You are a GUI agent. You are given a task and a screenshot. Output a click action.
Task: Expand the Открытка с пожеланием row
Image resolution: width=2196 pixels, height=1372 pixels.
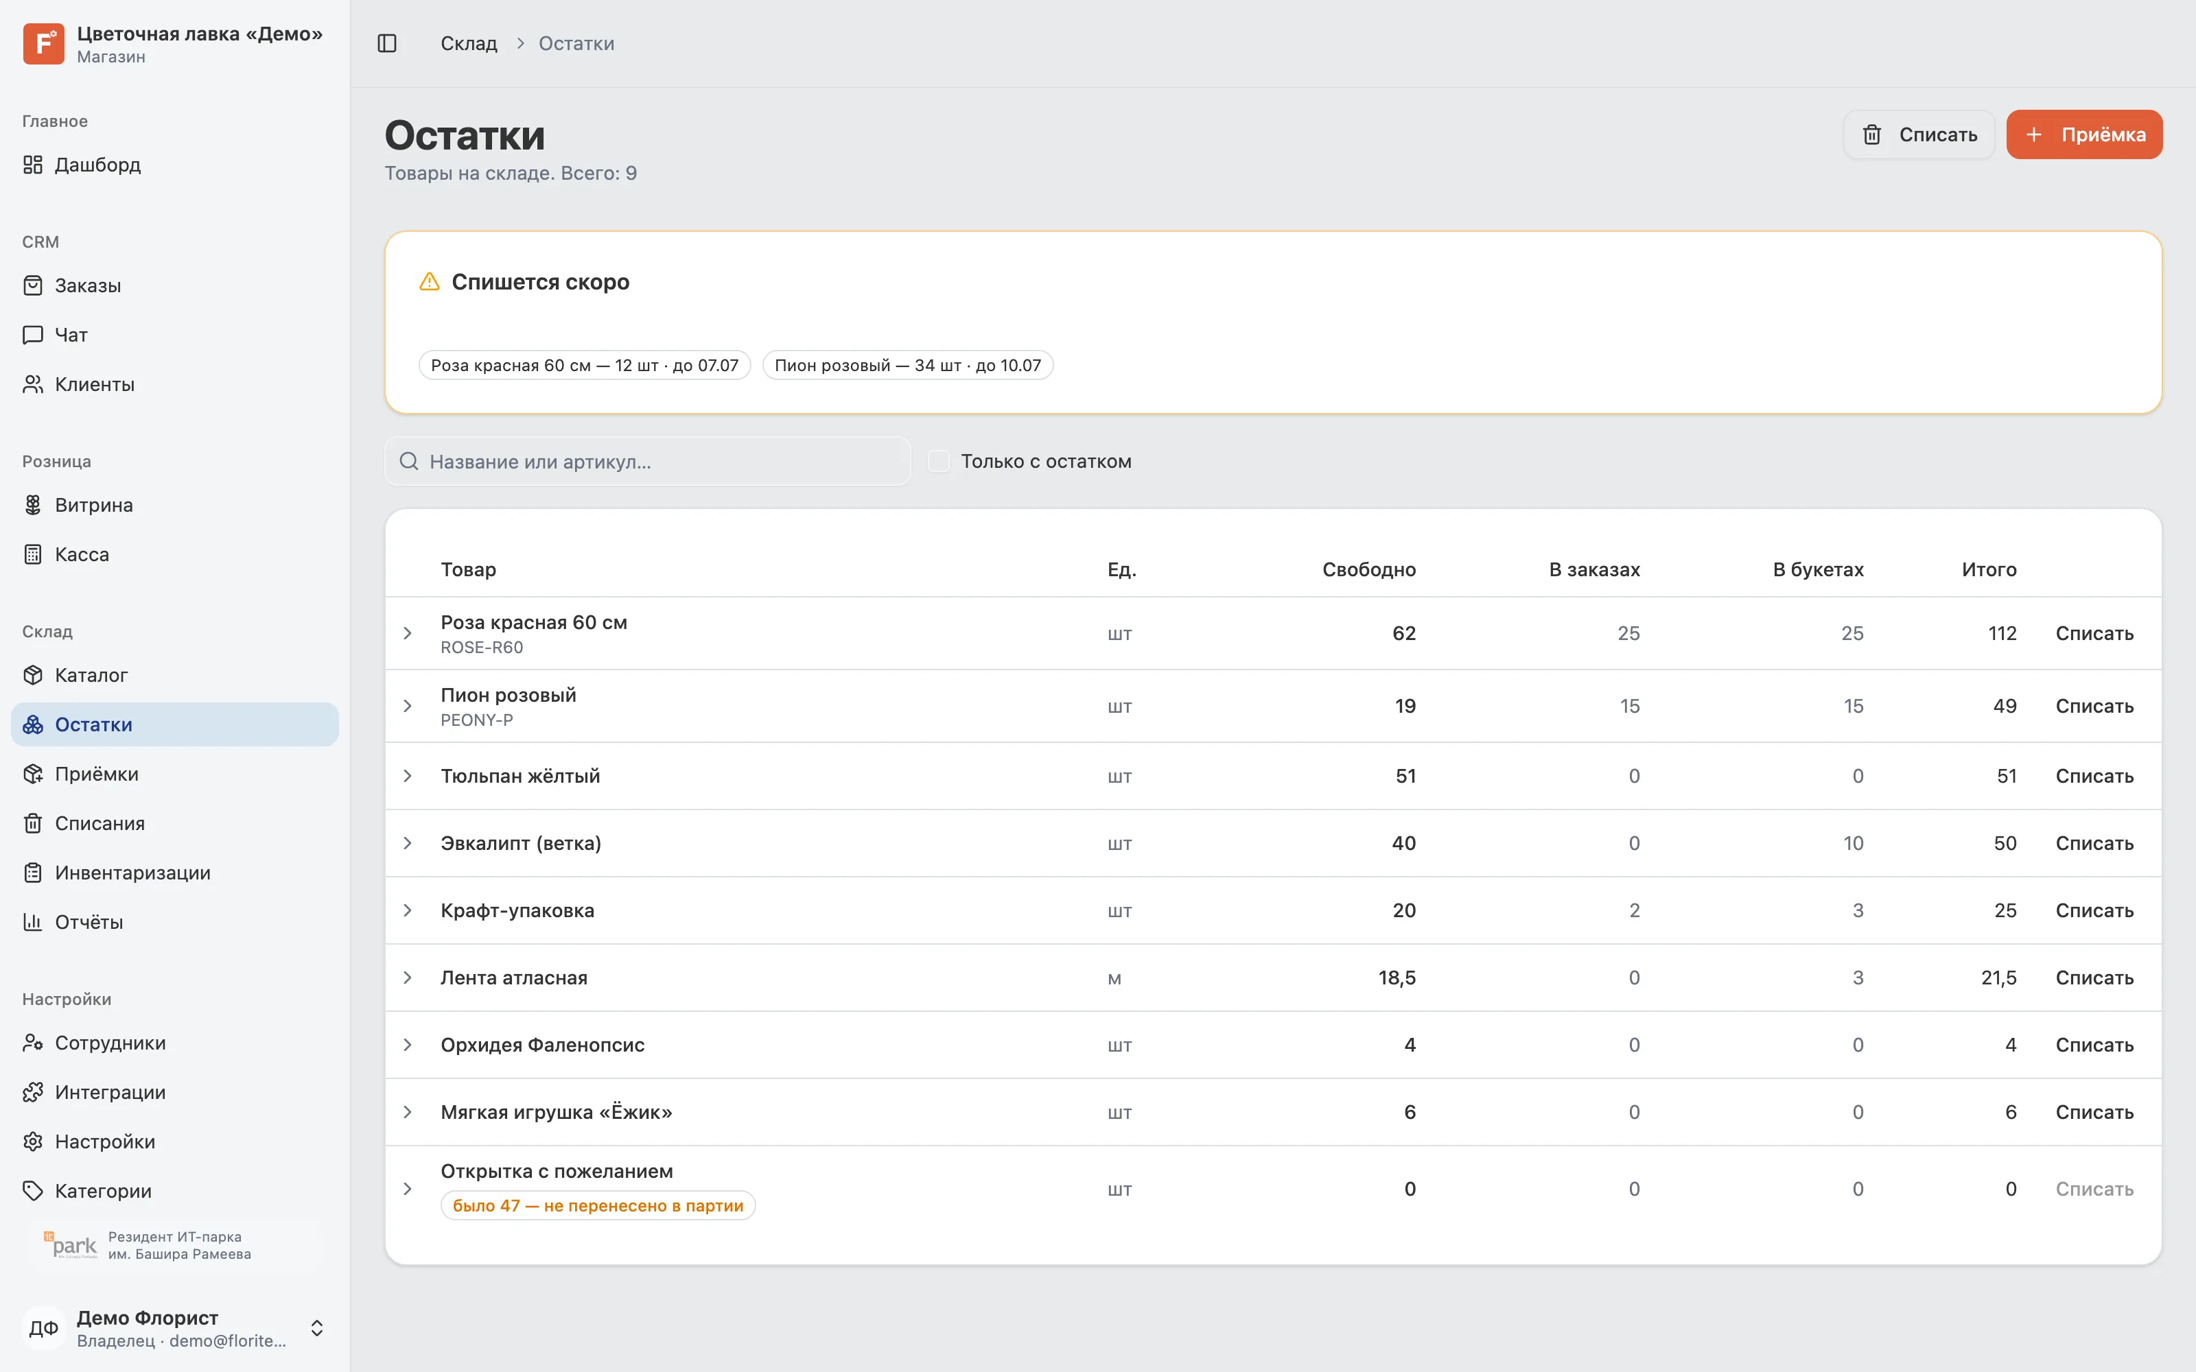point(408,1189)
